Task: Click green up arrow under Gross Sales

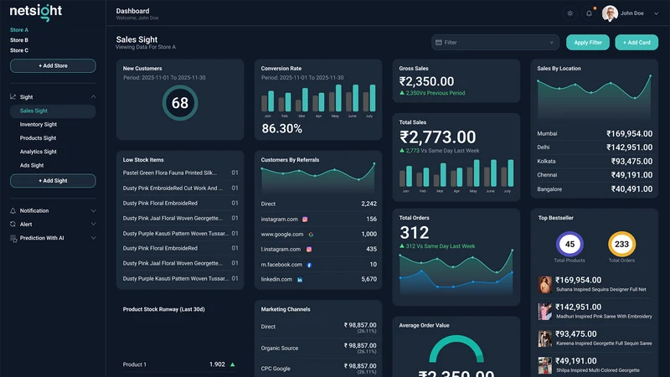Action: tap(402, 93)
